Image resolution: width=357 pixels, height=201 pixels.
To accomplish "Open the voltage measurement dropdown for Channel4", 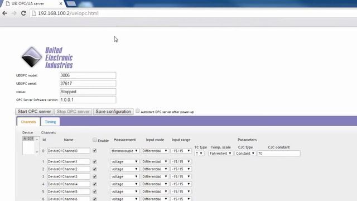I will [124, 184].
